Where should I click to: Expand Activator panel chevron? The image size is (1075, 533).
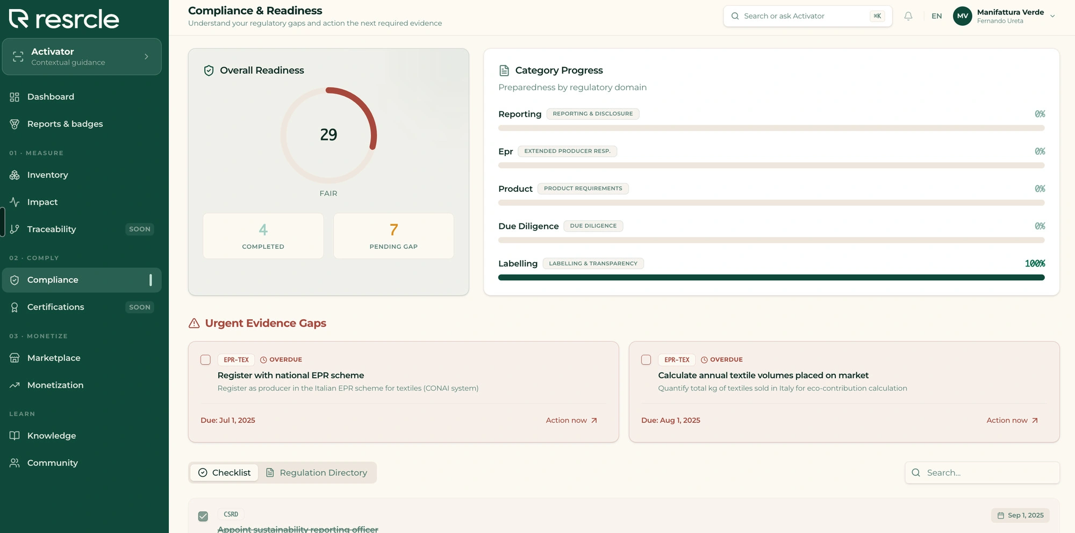coord(146,56)
